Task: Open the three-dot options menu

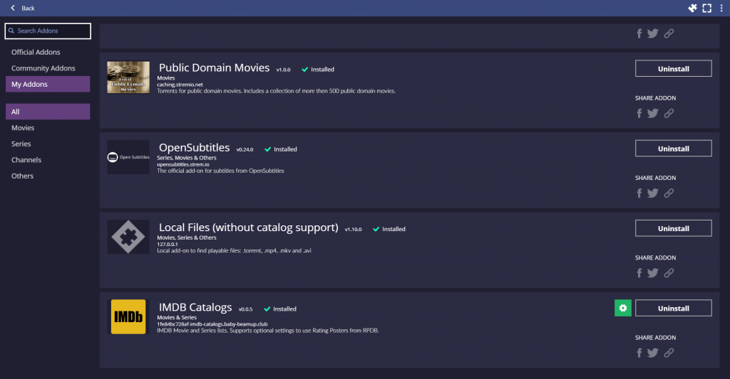Action: tap(721, 8)
